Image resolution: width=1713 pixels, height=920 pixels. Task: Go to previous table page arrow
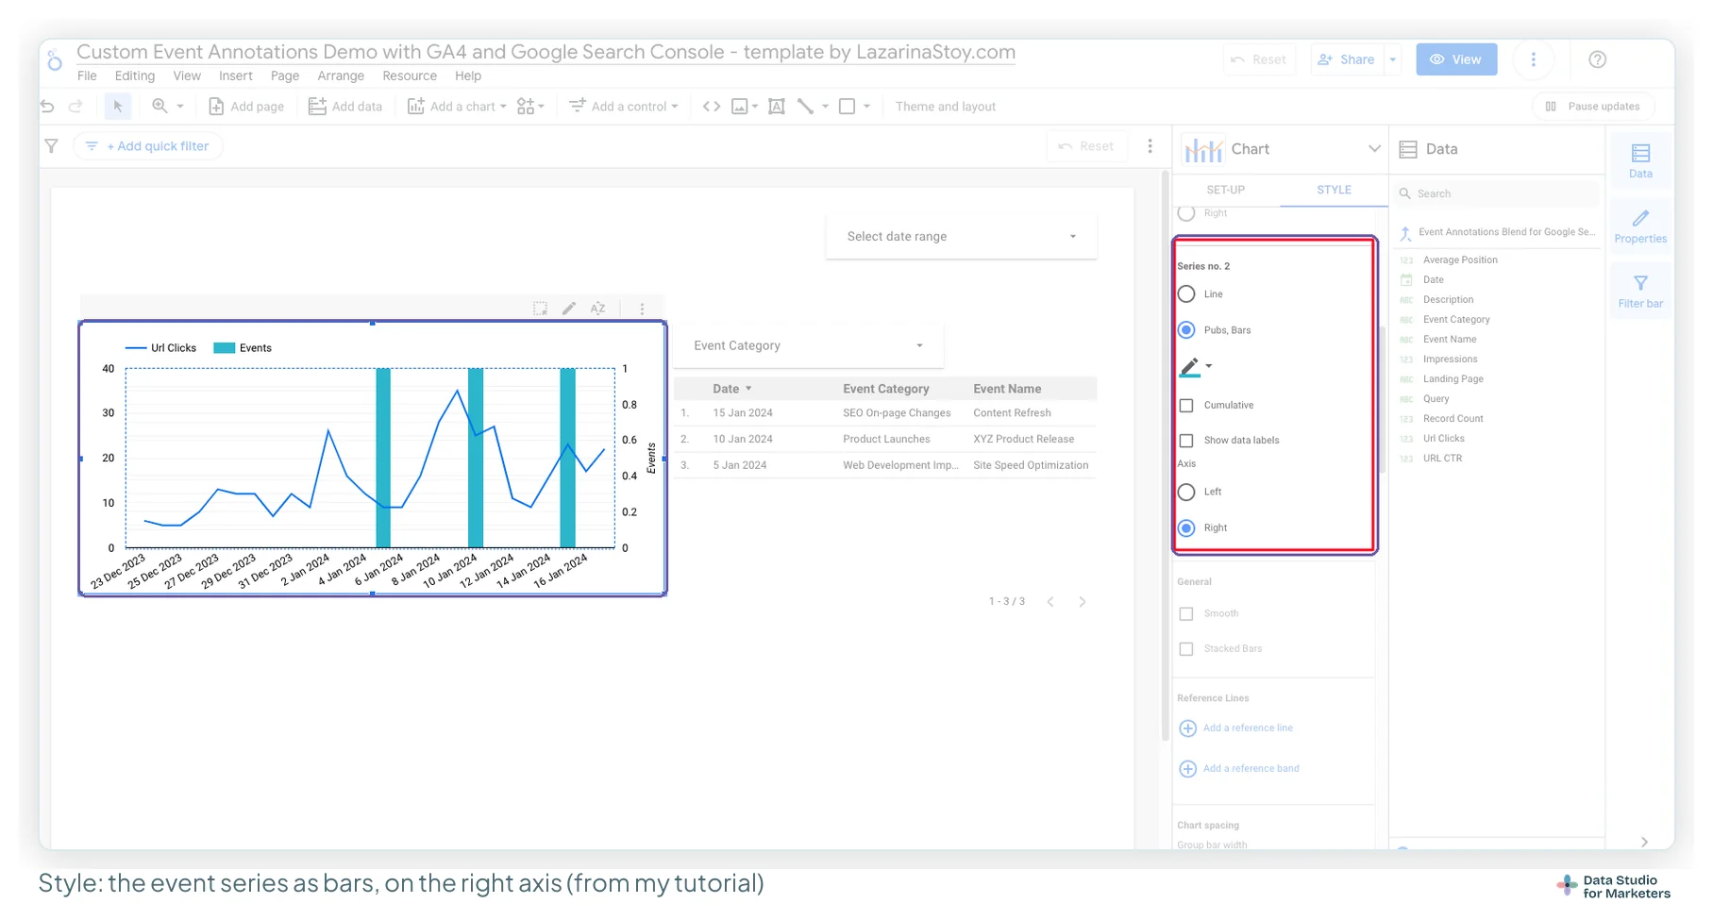[1050, 602]
